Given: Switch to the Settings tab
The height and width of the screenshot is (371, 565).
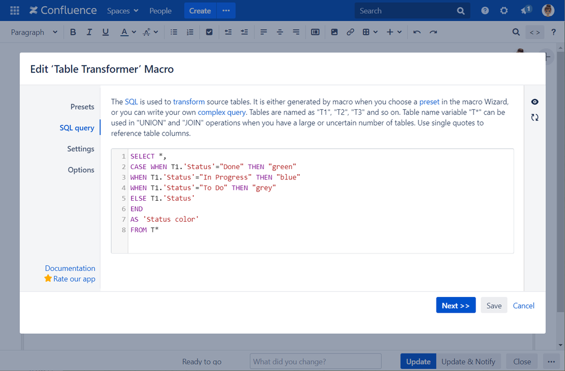Looking at the screenshot, I should point(80,149).
